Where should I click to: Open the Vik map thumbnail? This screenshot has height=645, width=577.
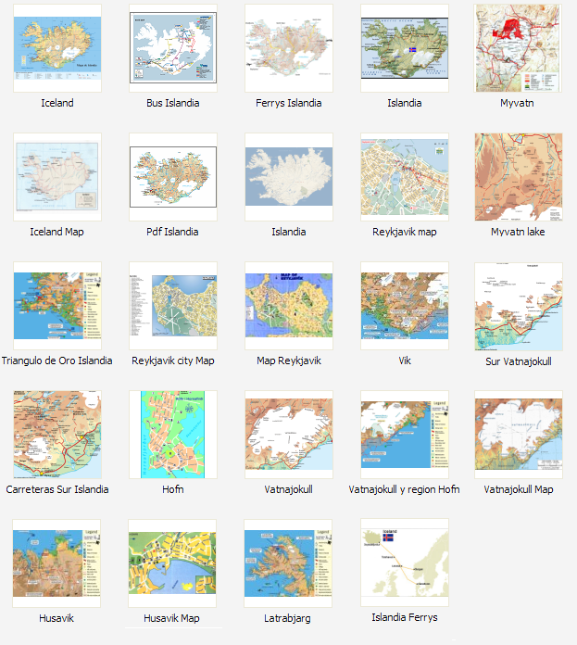[x=405, y=305]
